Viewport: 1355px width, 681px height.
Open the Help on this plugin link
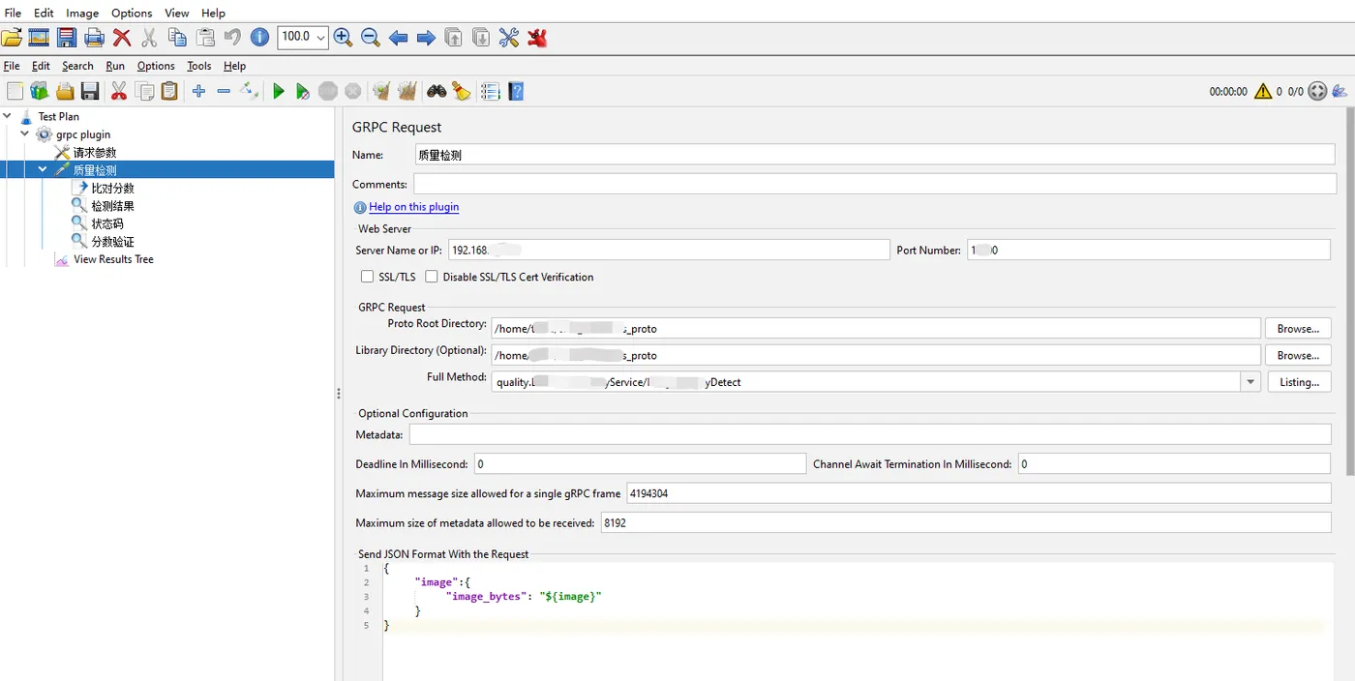[413, 207]
